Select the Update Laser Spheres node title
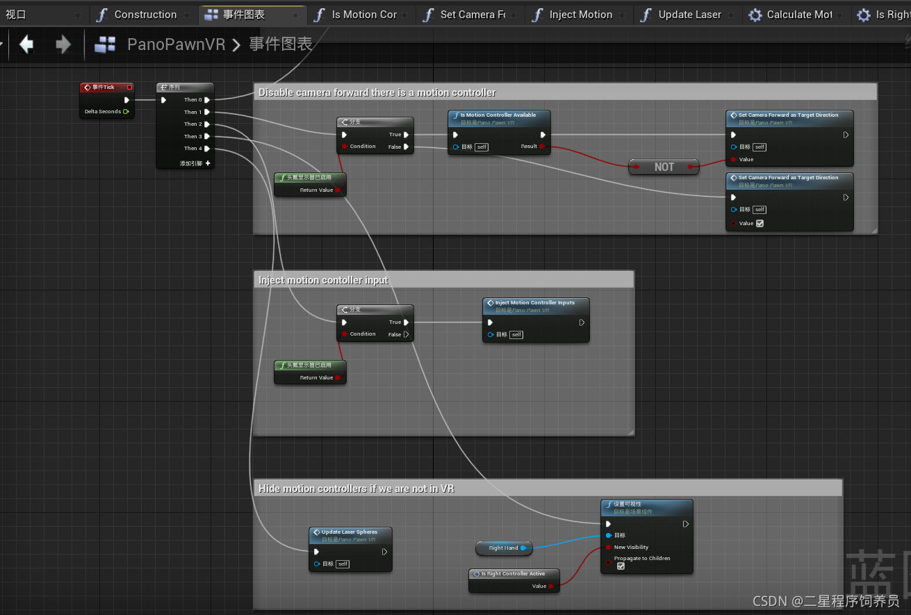The image size is (911, 615). pos(350,535)
